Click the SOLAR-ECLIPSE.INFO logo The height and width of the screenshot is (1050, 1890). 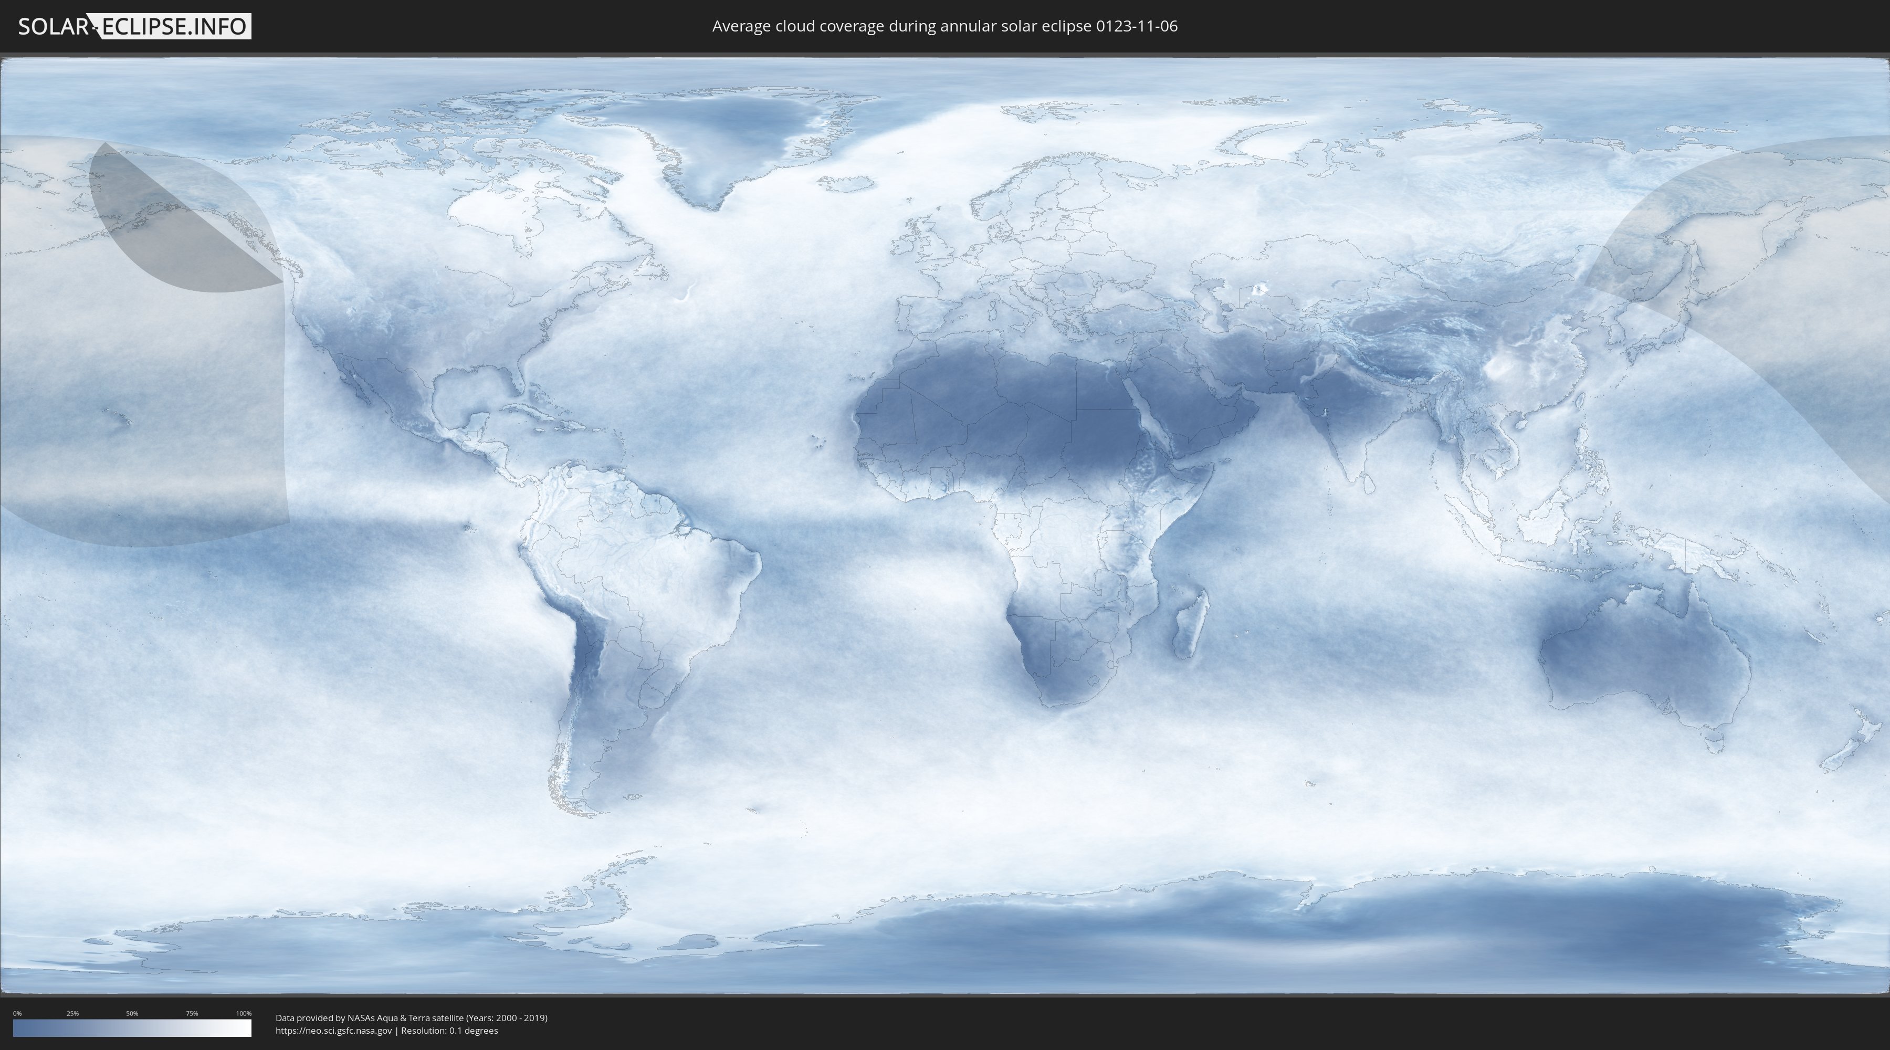(134, 26)
